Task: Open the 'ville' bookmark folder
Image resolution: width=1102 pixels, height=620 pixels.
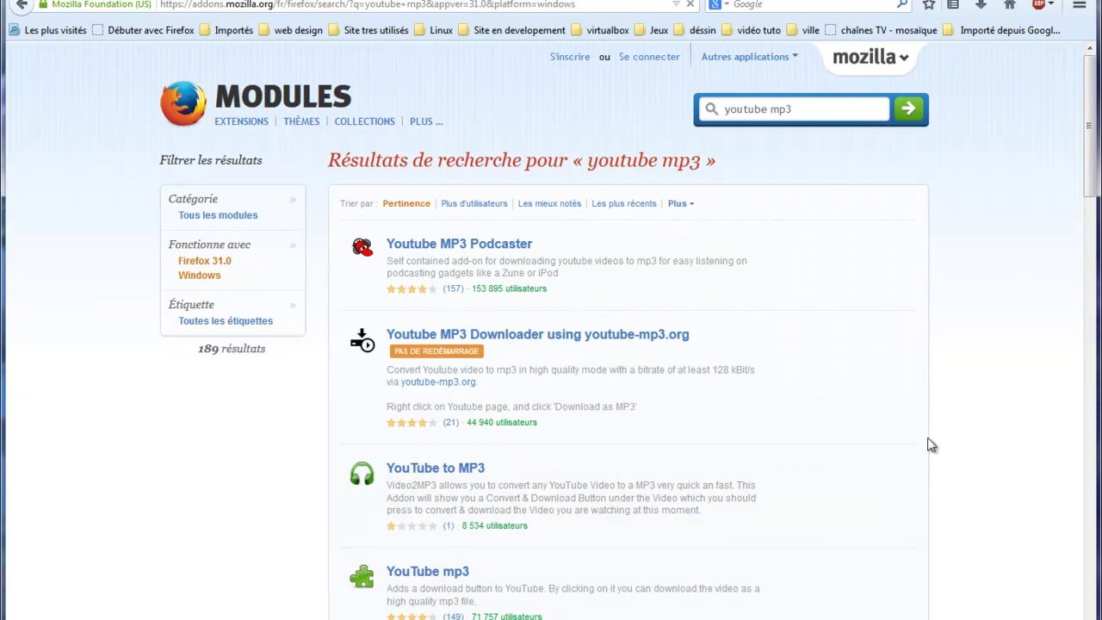Action: (802, 30)
